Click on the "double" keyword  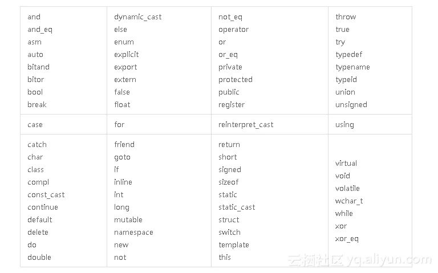click(x=39, y=258)
